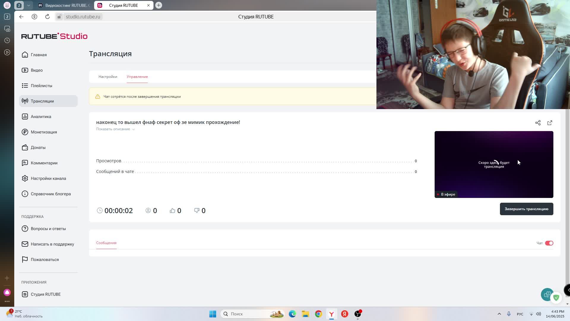Open File Explorer from taskbar
This screenshot has height=321, width=570.
click(305, 314)
